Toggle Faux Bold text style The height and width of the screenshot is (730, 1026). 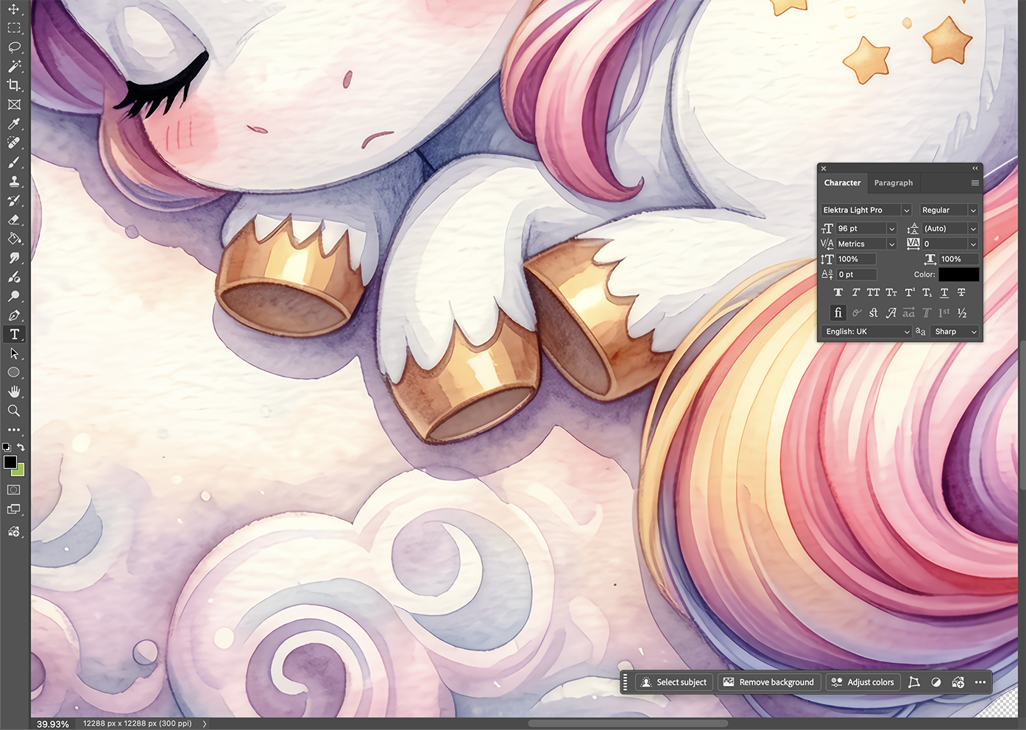(838, 293)
